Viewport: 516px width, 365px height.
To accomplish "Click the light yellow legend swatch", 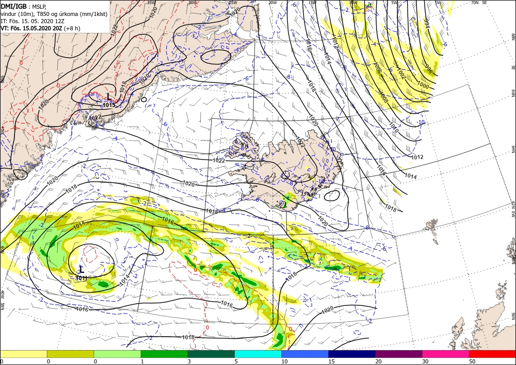I will tap(23, 354).
